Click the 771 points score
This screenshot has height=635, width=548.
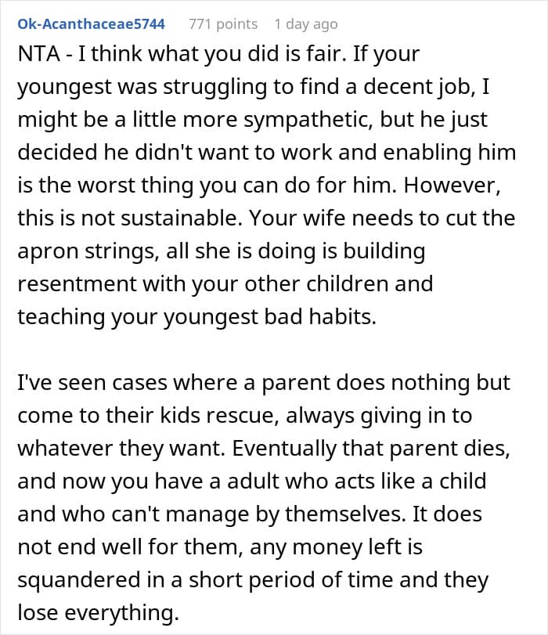click(x=223, y=24)
